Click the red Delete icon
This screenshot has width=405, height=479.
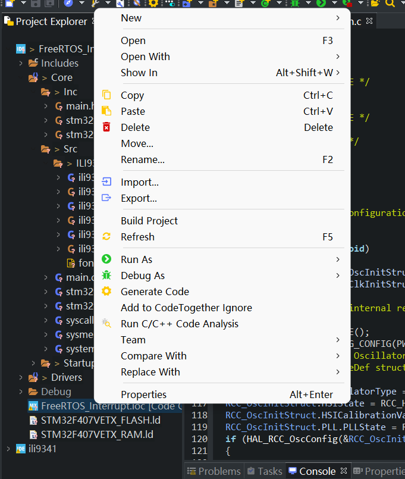106,127
